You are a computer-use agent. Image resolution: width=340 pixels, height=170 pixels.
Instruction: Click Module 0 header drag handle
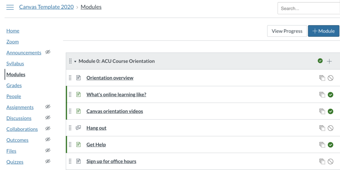point(70,61)
